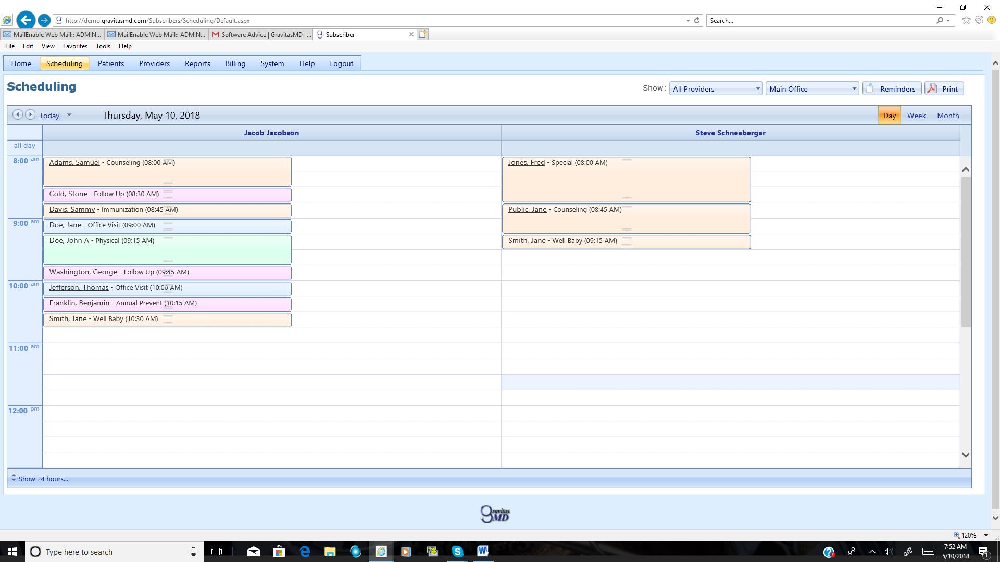
Task: Go to previous day arrow
Action: click(x=17, y=114)
